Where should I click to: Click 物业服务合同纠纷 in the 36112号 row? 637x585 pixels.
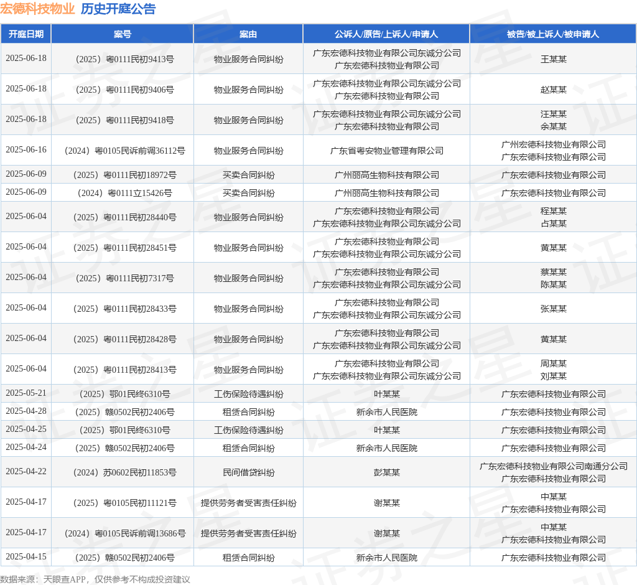coord(249,151)
